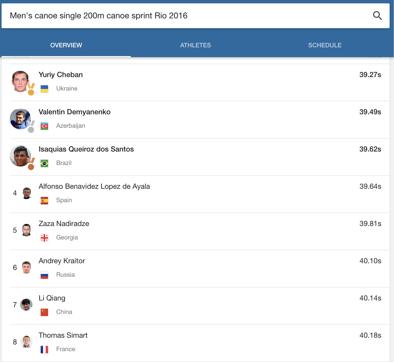
Task: Click the China flag icon
Action: [44, 312]
